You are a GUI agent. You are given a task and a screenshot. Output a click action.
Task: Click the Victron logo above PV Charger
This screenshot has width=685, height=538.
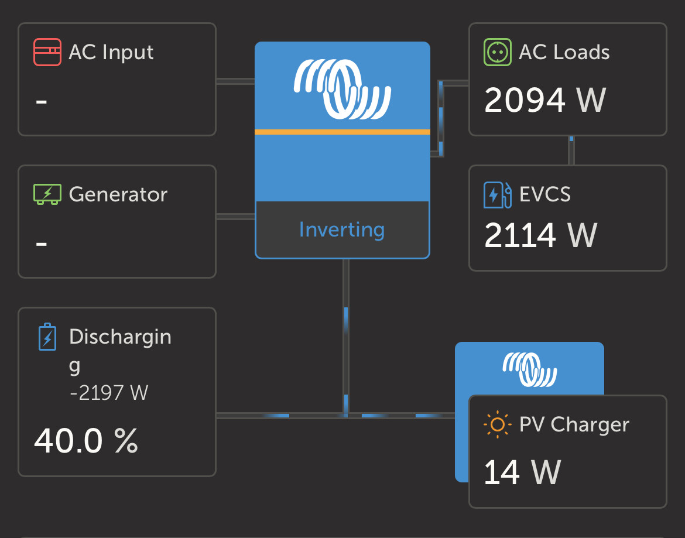click(x=530, y=369)
